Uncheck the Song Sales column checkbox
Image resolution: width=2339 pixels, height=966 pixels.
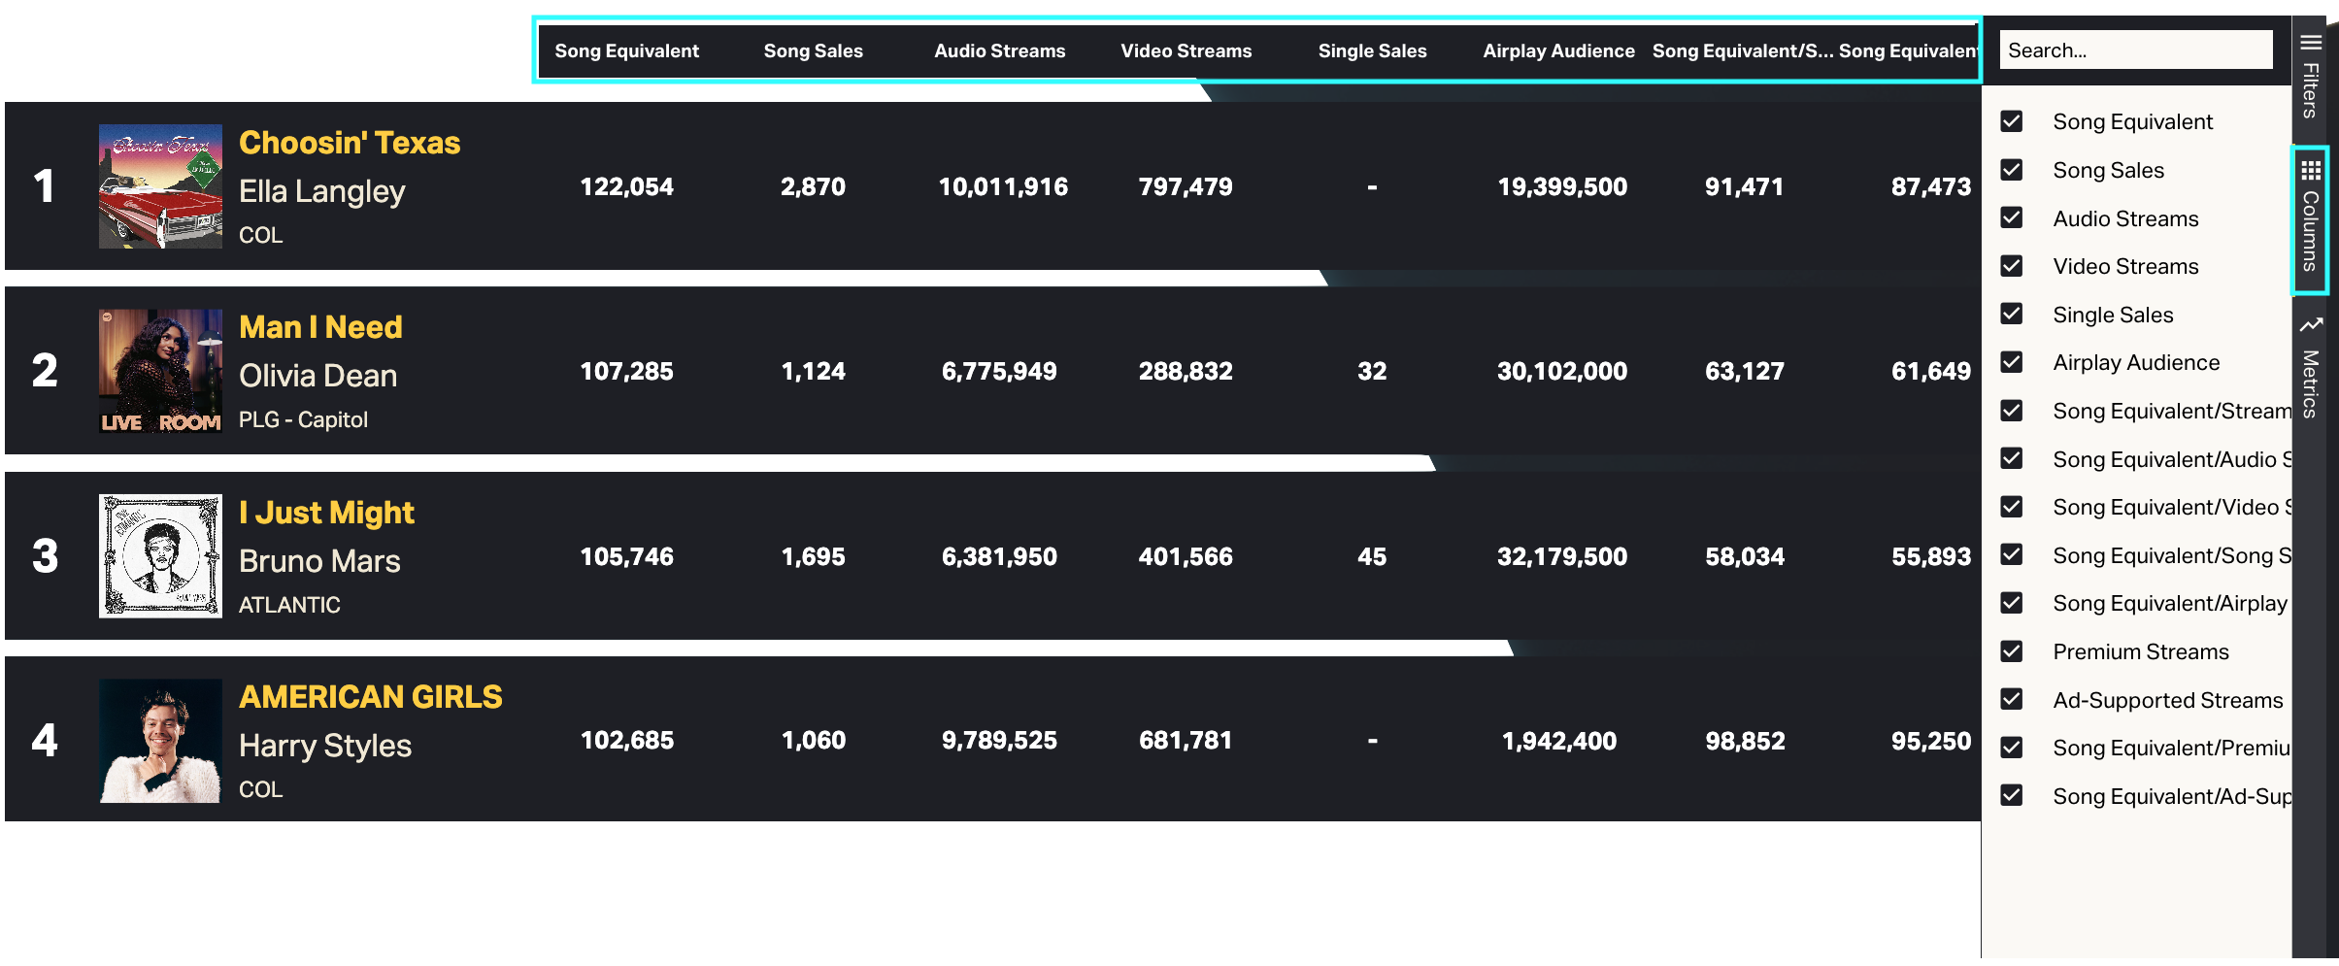2012,170
